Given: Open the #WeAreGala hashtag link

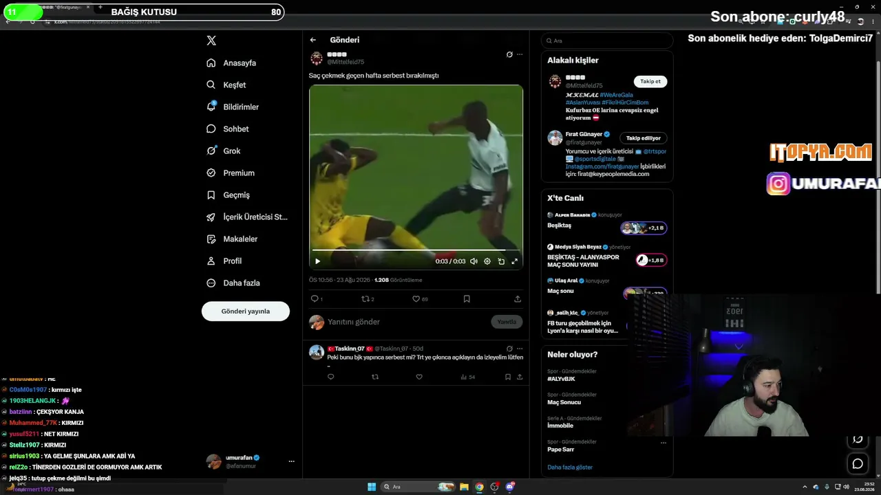Looking at the screenshot, I should pyautogui.click(x=616, y=95).
